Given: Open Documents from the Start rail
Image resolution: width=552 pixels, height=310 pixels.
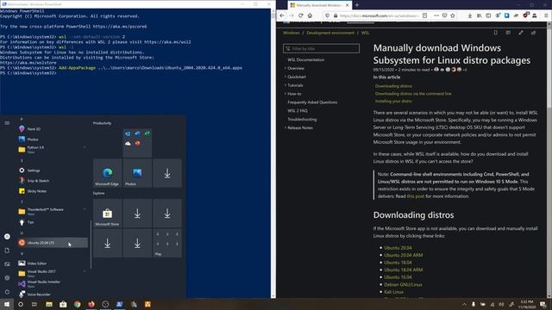Looking at the screenshot, I should (7, 251).
